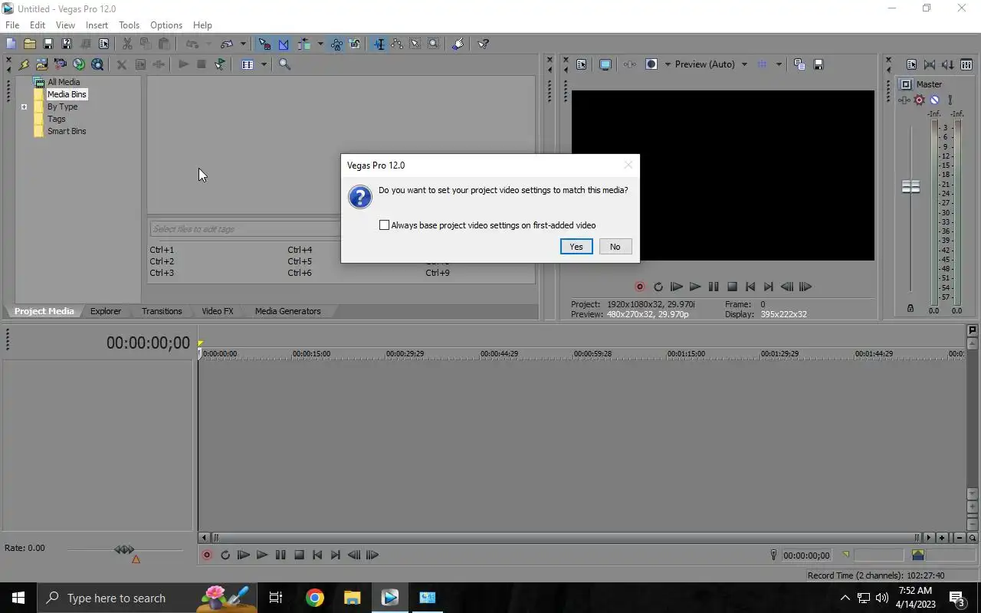Open the Tools menu
The height and width of the screenshot is (613, 981).
click(x=129, y=25)
